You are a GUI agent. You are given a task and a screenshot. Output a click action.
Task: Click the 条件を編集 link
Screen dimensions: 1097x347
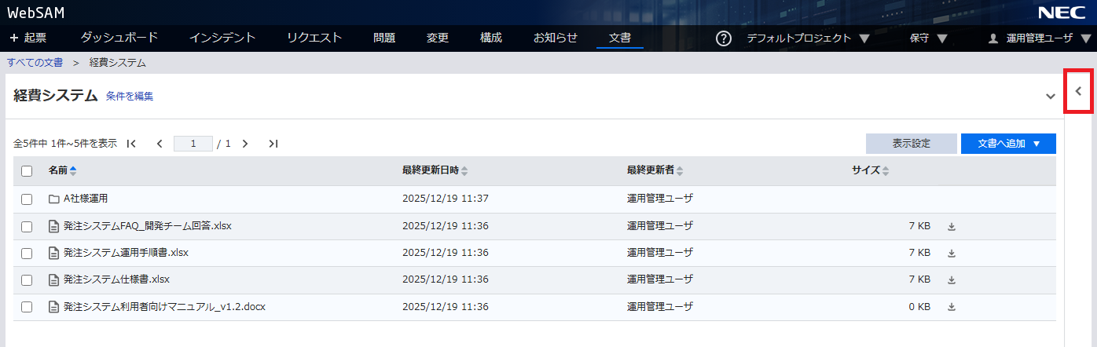tap(130, 97)
